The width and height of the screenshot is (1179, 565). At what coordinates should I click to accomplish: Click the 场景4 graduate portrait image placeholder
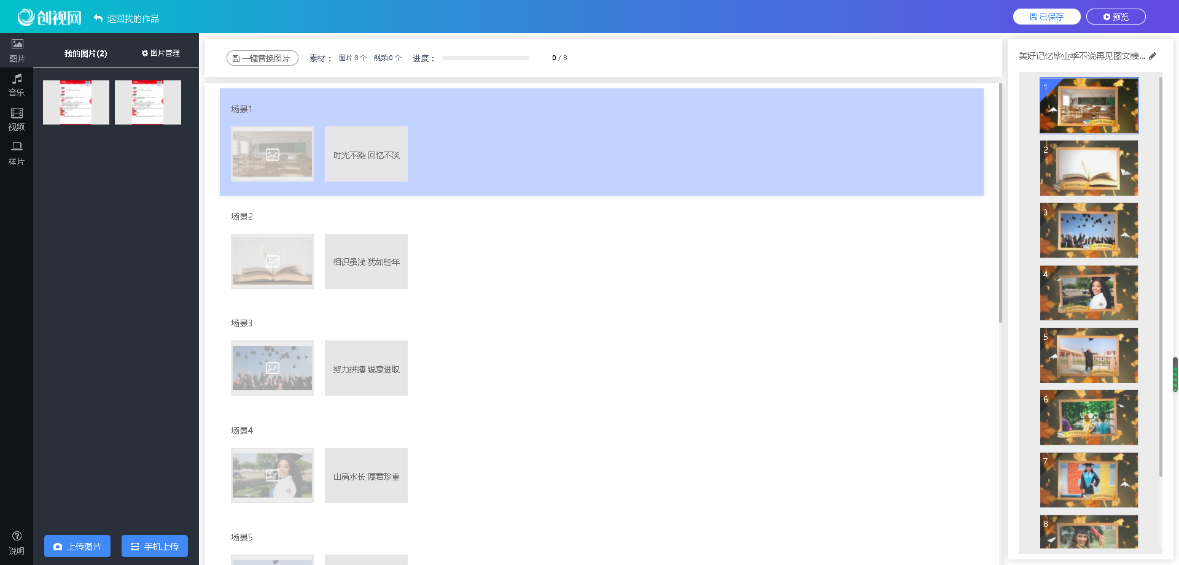(x=272, y=475)
